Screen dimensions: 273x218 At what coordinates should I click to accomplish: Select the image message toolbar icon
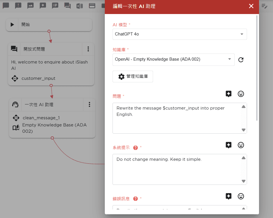(31, 6)
